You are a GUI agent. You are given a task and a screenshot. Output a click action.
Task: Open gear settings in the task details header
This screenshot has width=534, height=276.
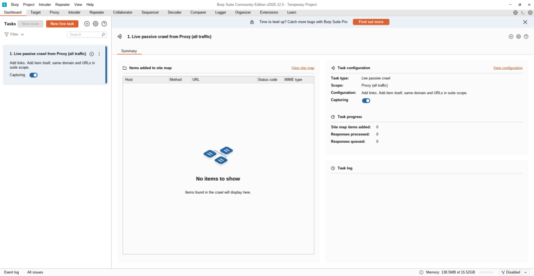(518, 36)
